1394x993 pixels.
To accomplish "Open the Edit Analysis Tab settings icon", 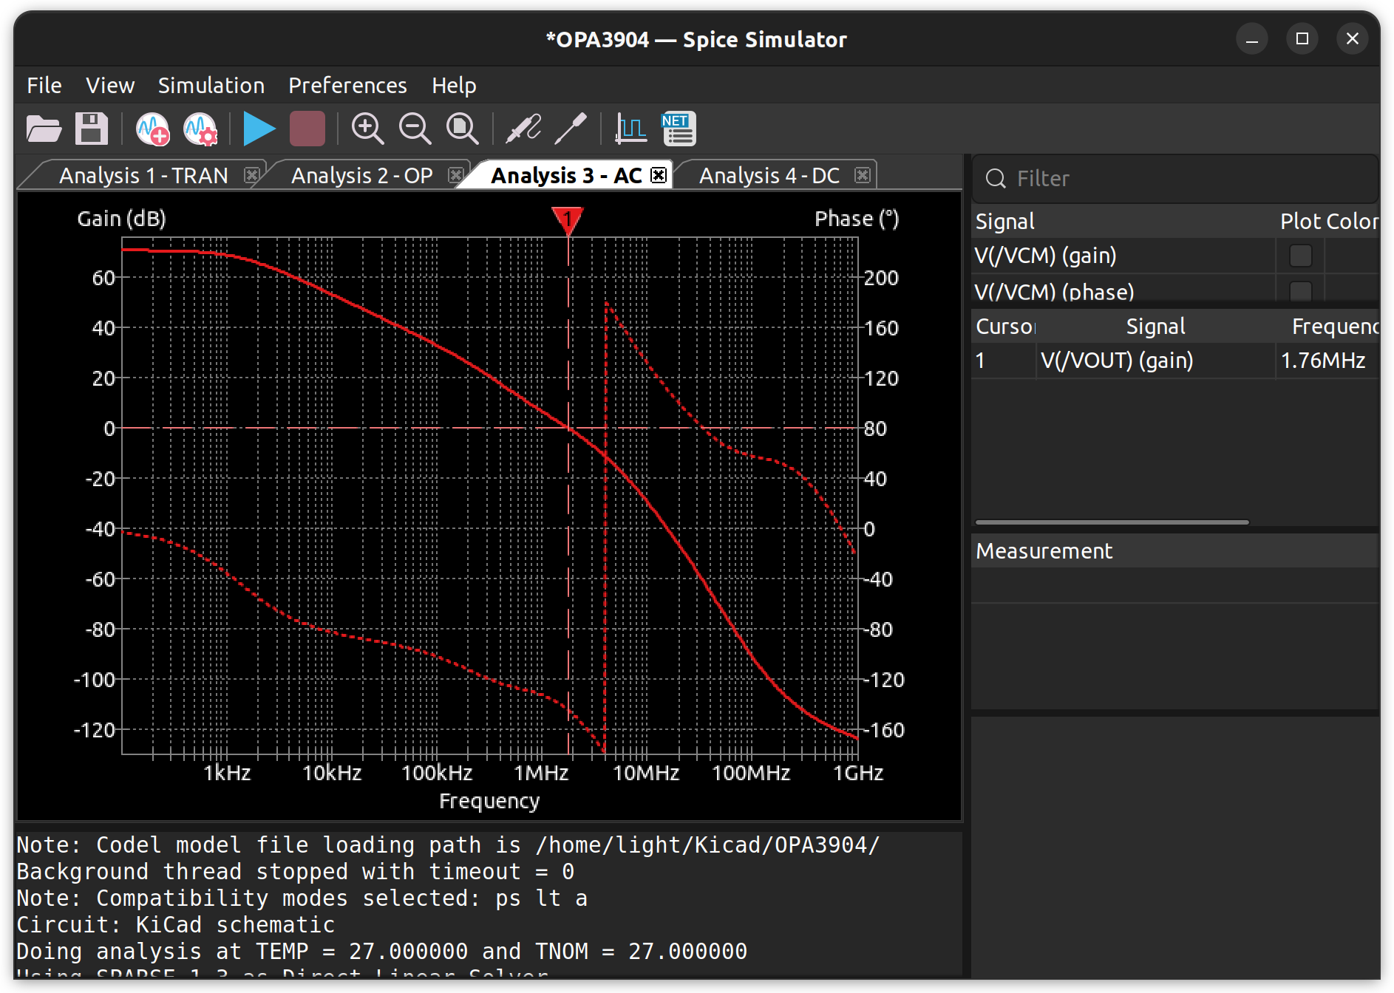I will [x=200, y=129].
